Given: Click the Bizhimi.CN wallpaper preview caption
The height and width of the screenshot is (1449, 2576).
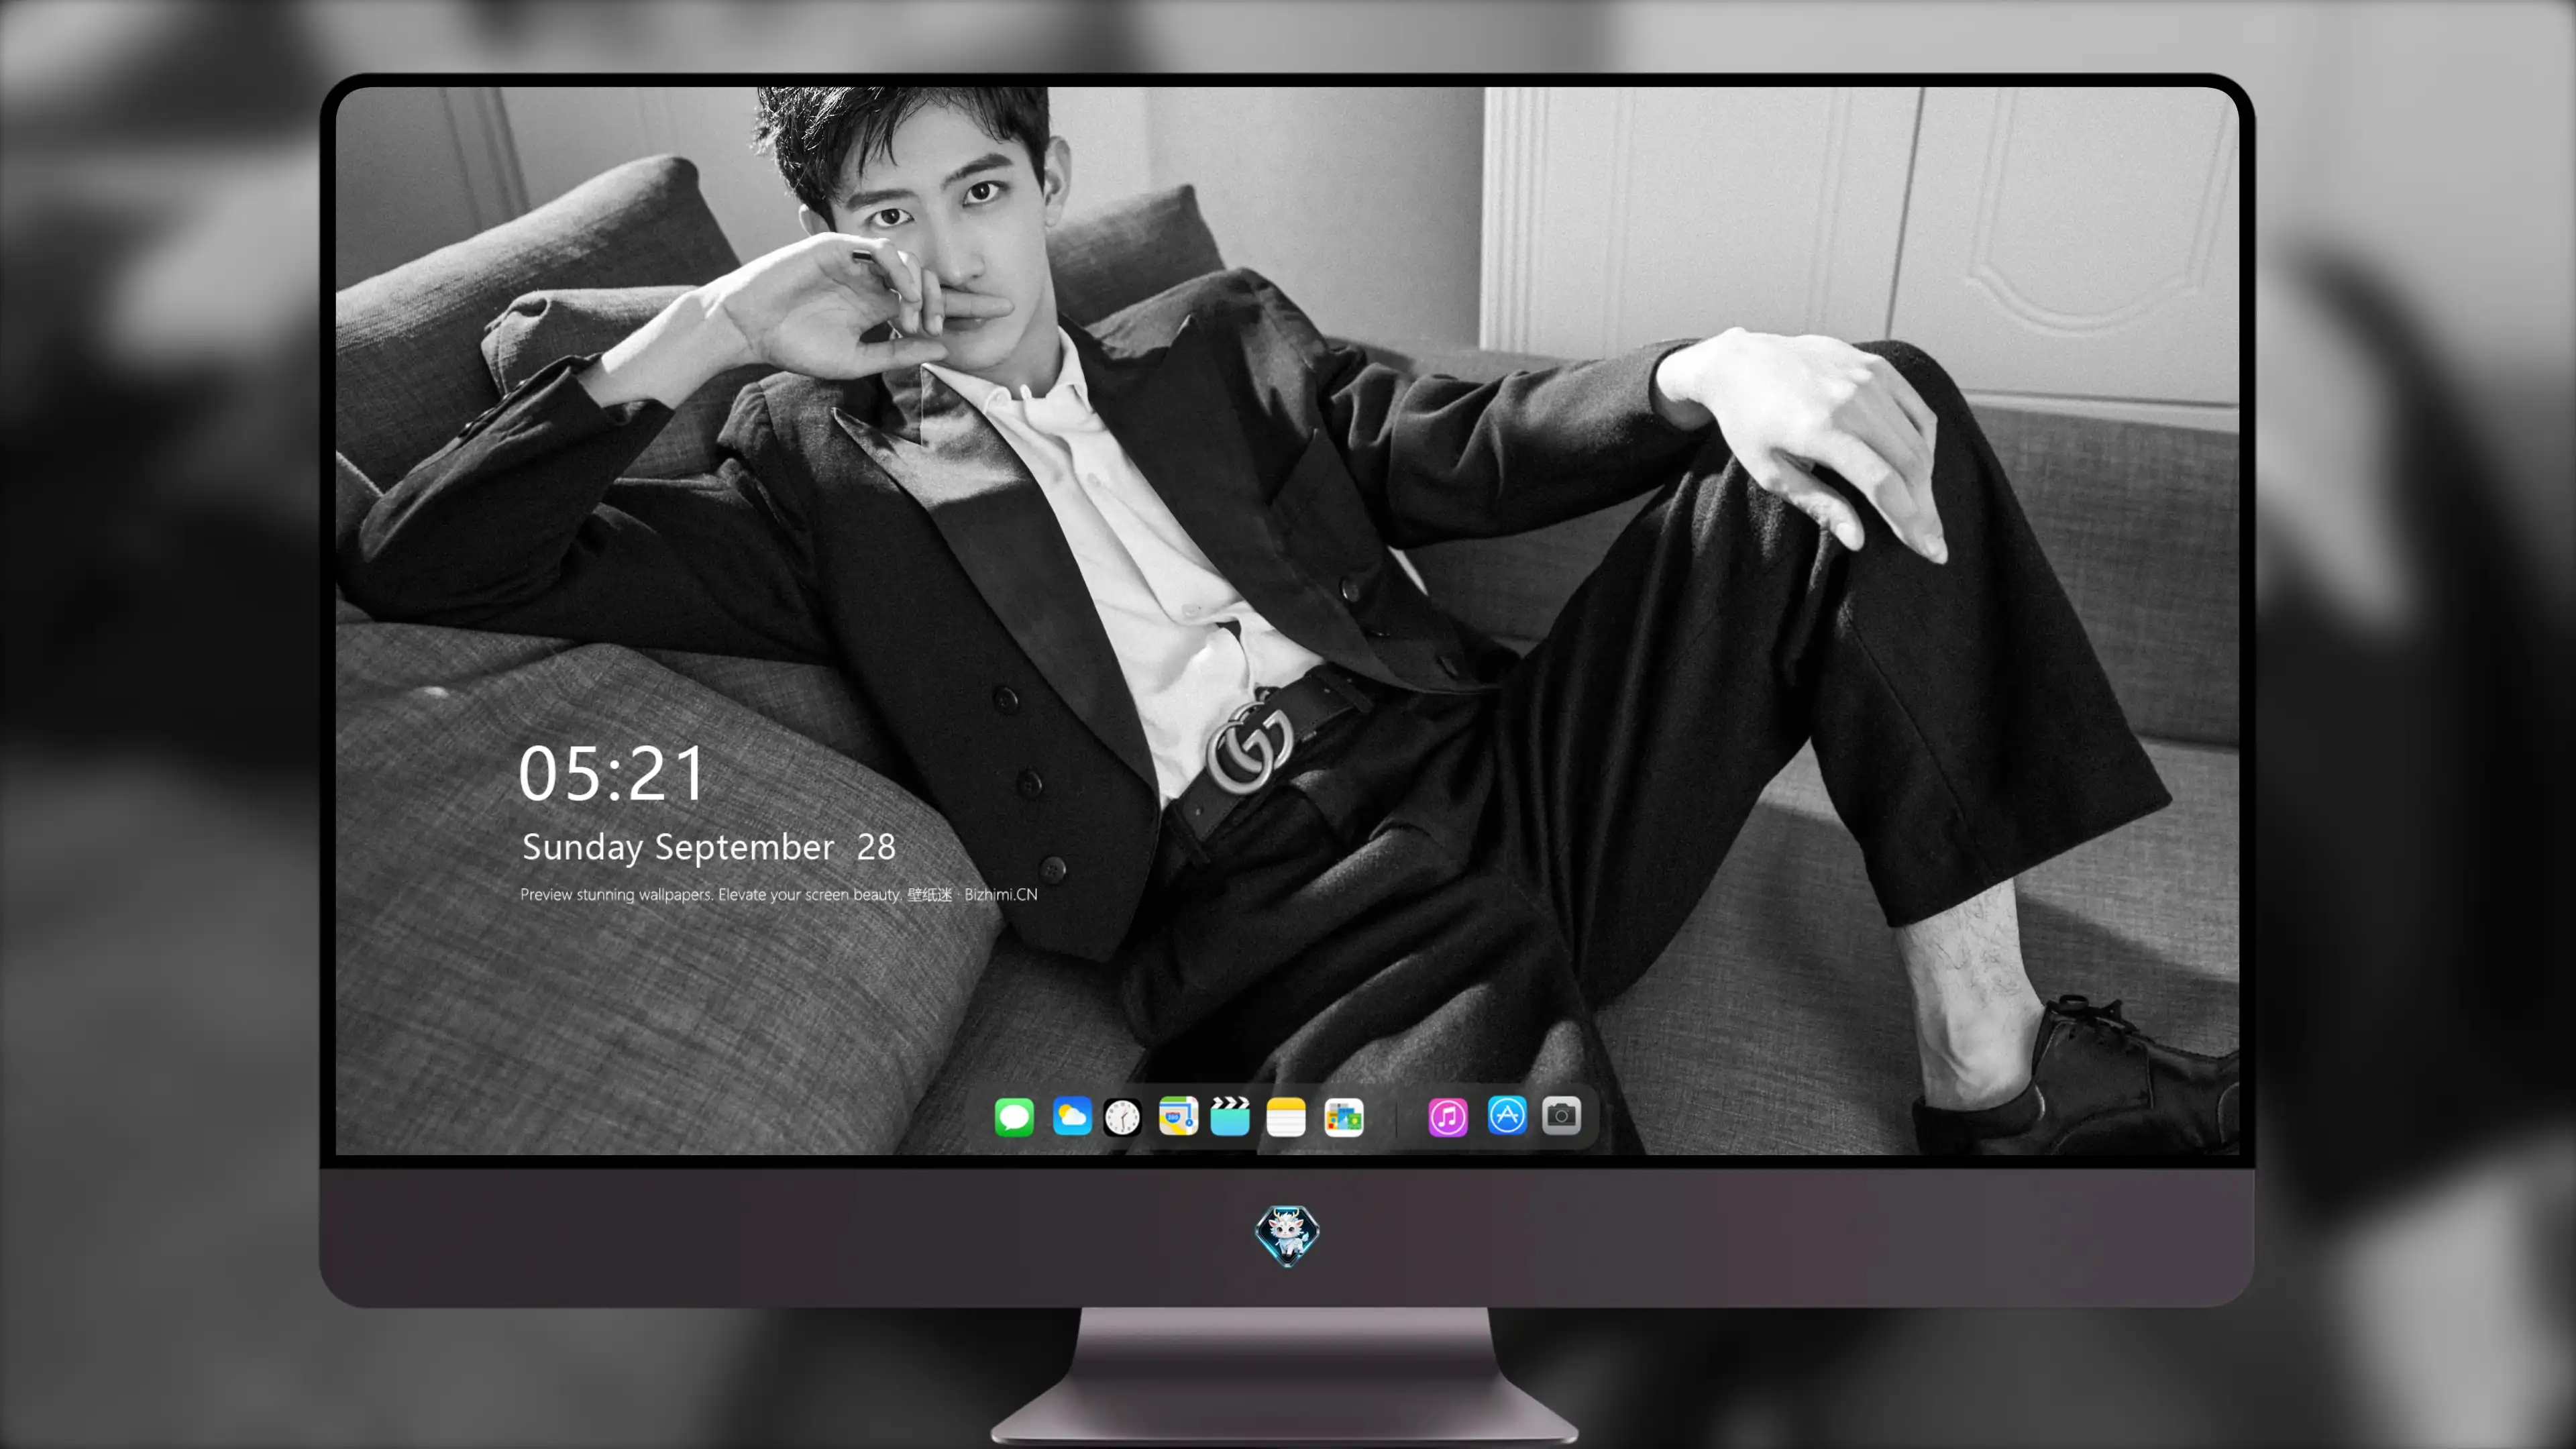Looking at the screenshot, I should (779, 894).
